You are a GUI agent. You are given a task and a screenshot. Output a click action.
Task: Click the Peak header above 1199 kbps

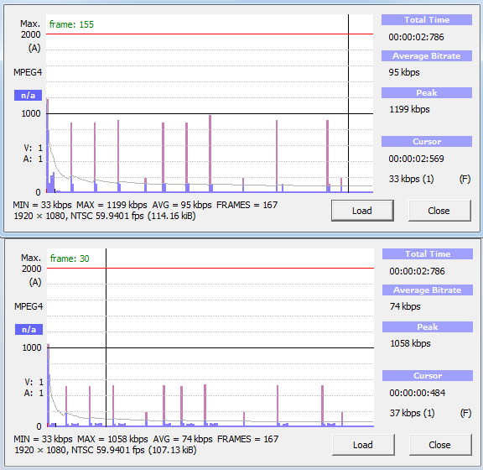[x=427, y=93]
